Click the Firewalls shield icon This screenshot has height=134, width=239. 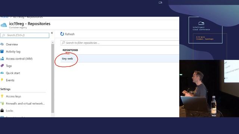tap(2, 103)
